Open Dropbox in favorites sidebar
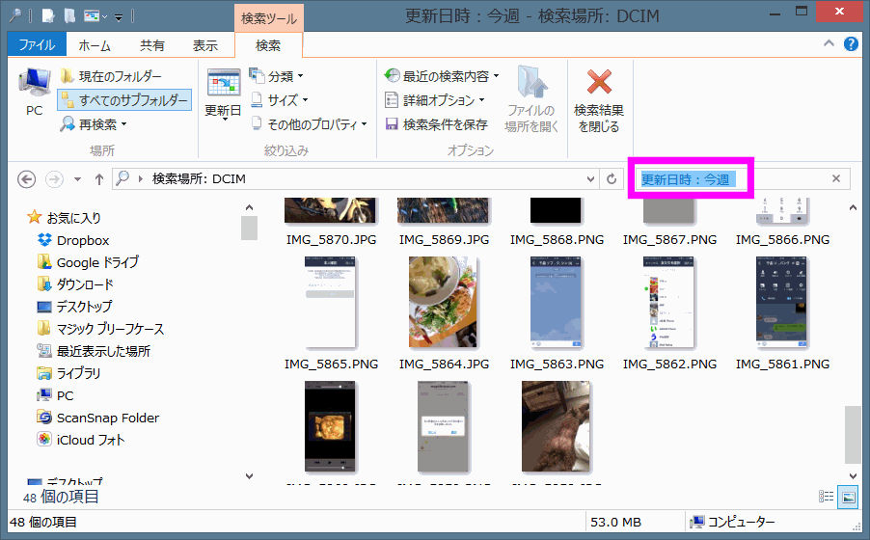 pyautogui.click(x=82, y=240)
